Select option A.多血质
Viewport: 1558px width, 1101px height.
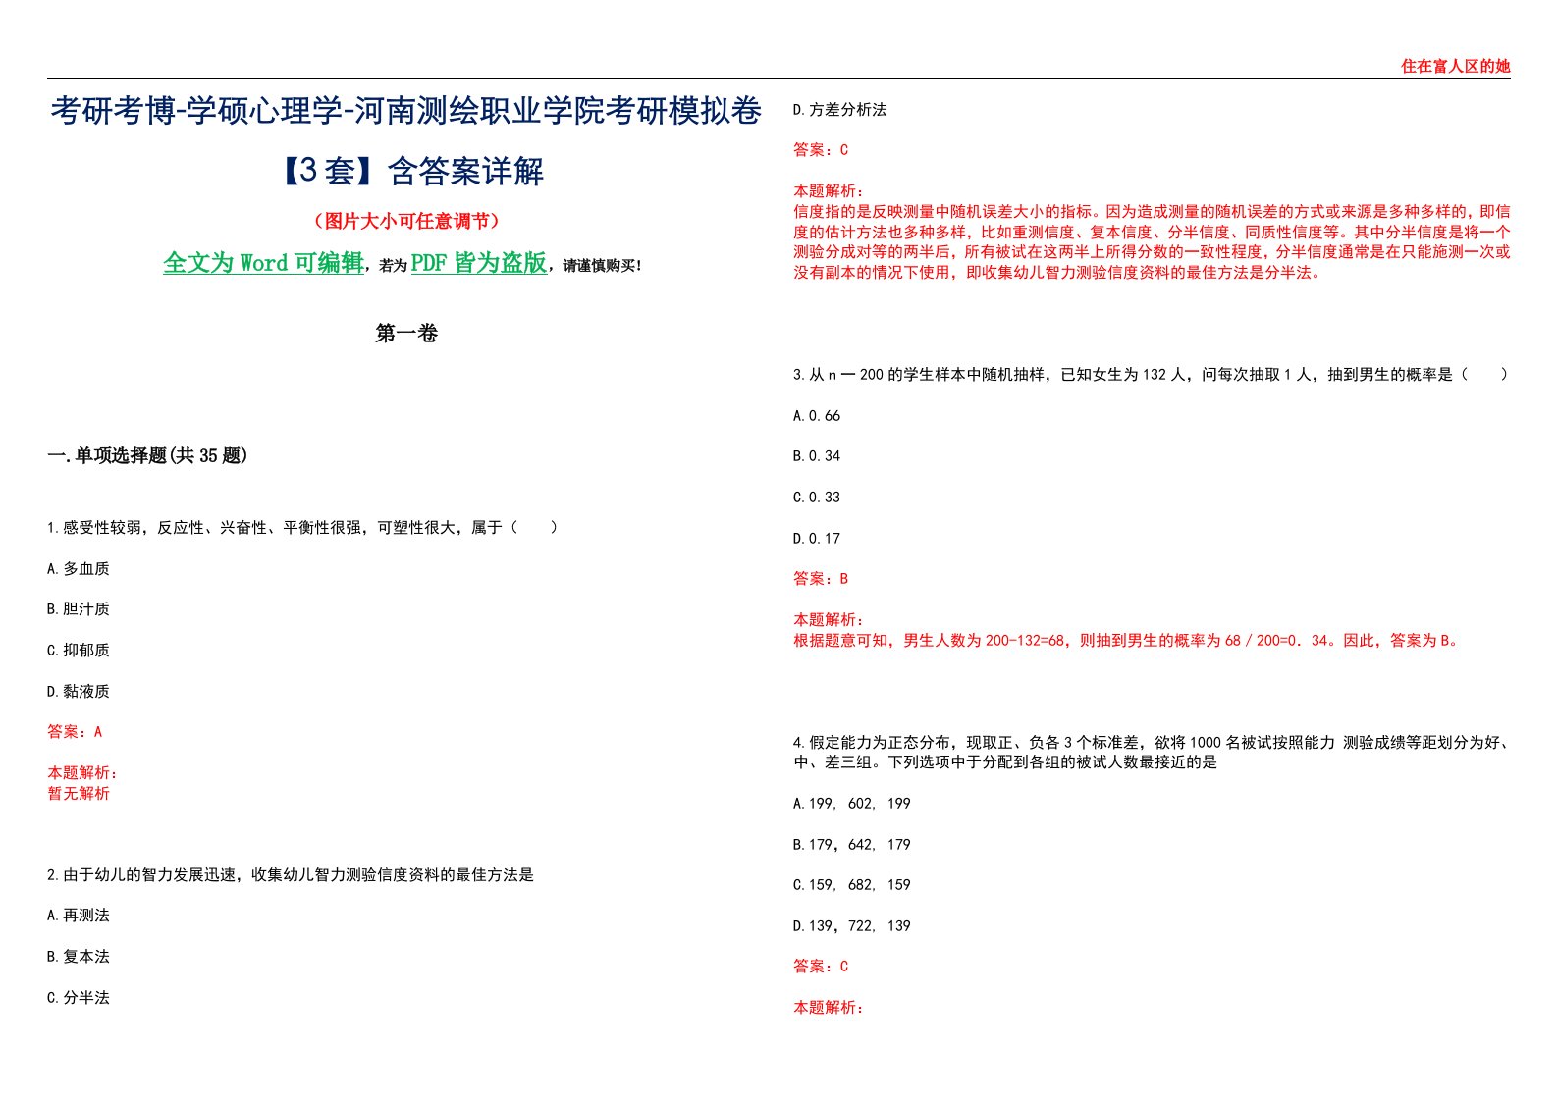[x=79, y=569]
